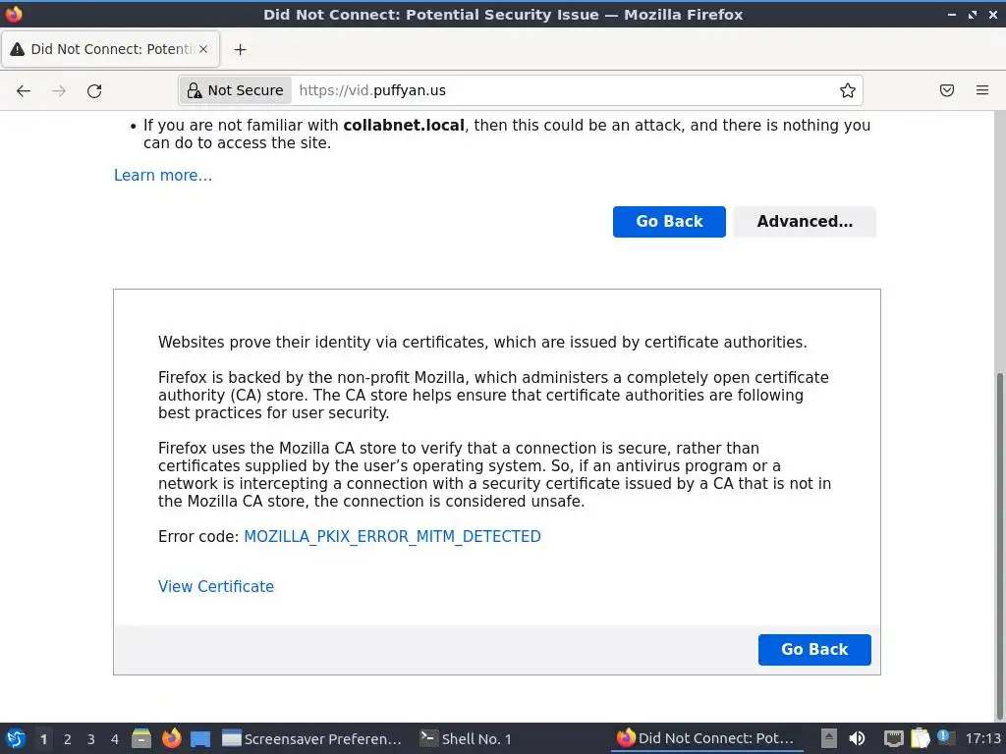The height and width of the screenshot is (754, 1006).
Task: Switch to workspace 3
Action: tap(91, 739)
